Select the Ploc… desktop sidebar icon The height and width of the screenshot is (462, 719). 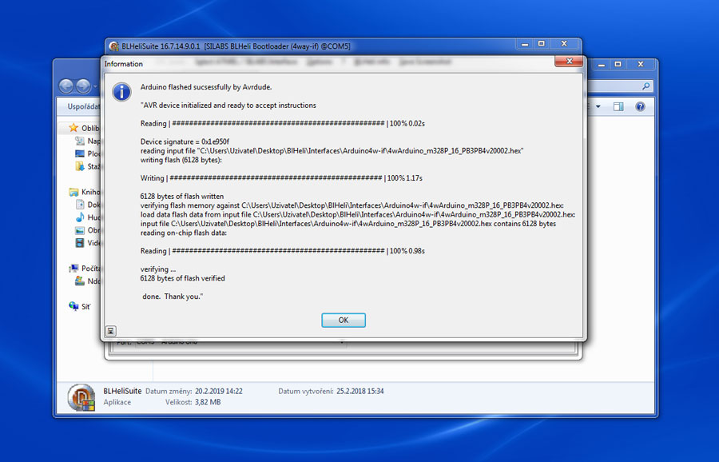(80, 153)
